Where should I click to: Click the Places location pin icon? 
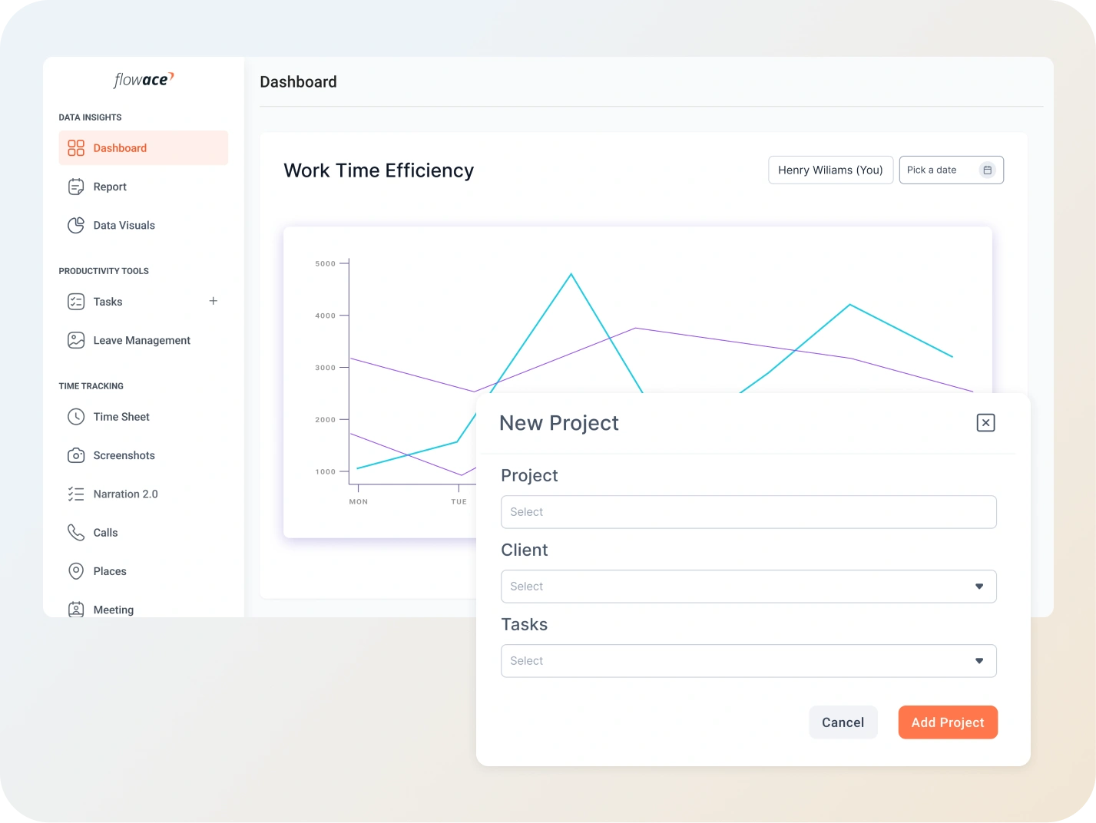click(76, 571)
